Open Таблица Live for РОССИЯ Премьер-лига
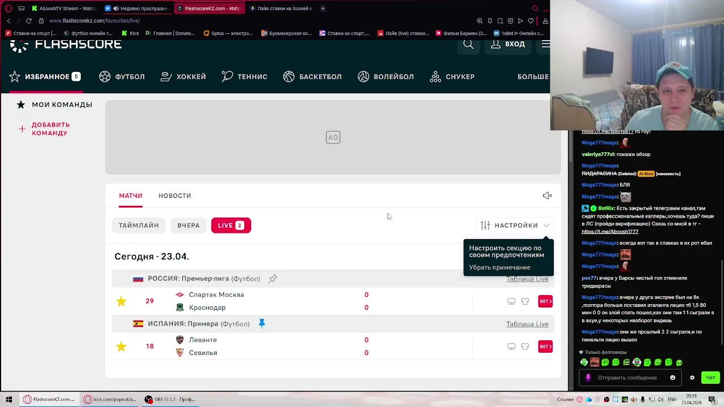Screen dimensions: 724x407 [x=527, y=279]
